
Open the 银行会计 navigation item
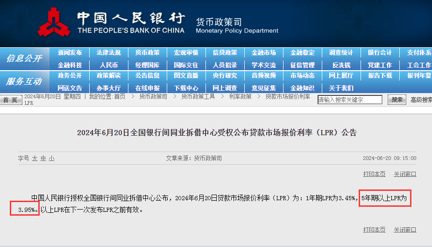(380, 52)
